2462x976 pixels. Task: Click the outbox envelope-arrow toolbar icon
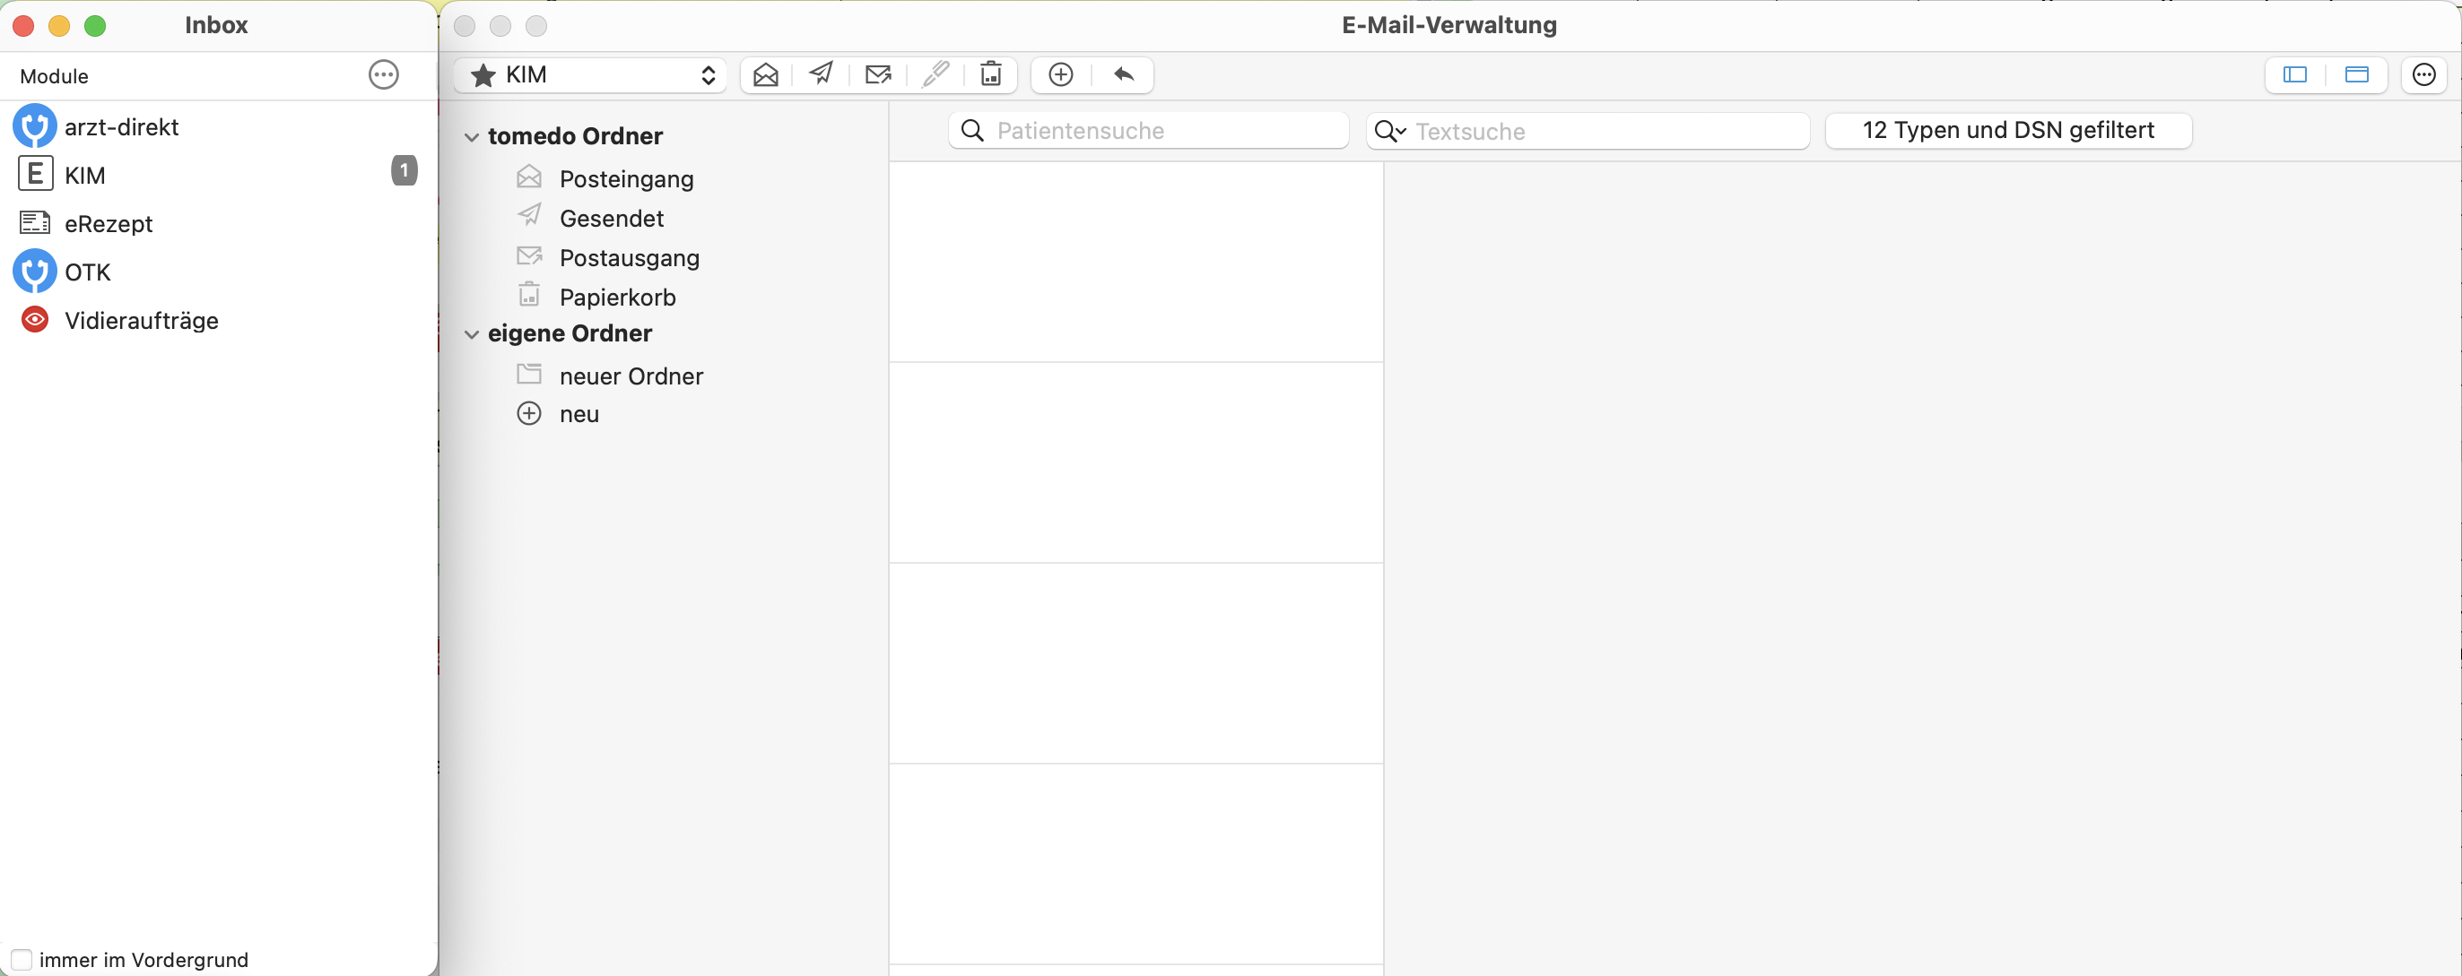878,73
